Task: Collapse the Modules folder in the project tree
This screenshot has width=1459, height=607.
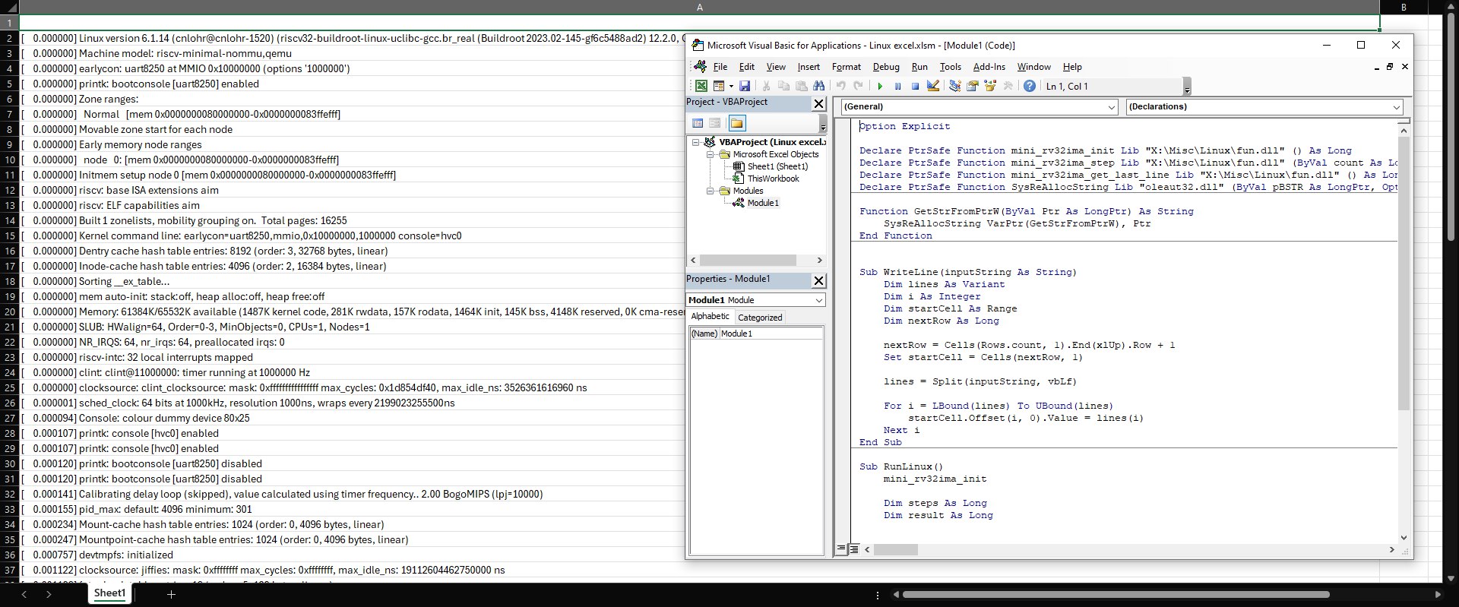Action: (711, 191)
